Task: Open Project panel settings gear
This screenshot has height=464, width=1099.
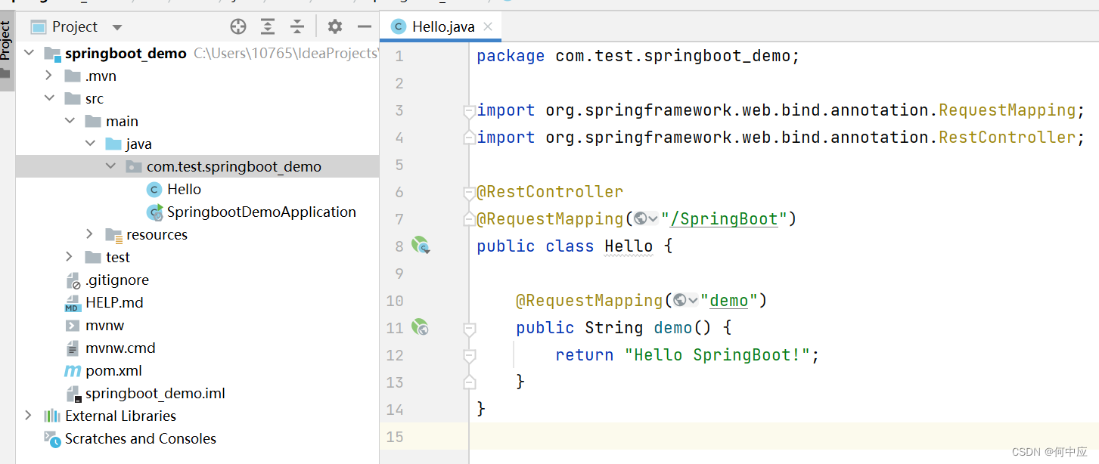Action: click(x=335, y=27)
